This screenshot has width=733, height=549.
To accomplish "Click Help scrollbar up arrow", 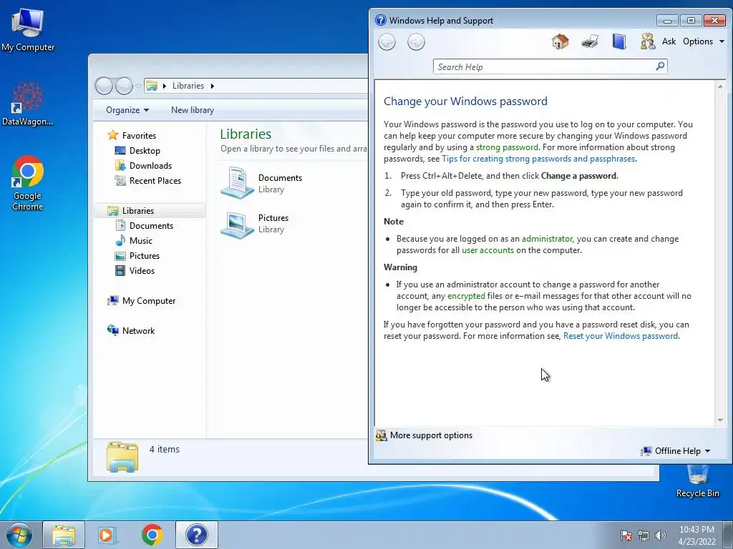I will coord(720,86).
